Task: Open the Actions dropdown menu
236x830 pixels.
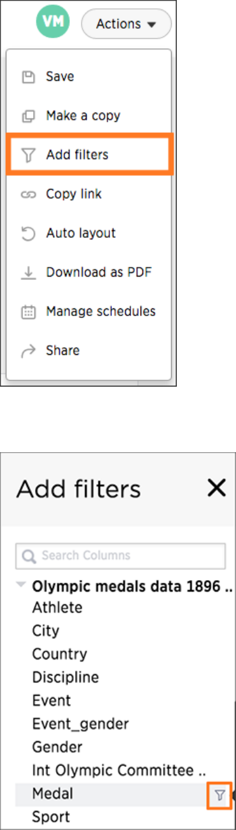Action: click(127, 24)
